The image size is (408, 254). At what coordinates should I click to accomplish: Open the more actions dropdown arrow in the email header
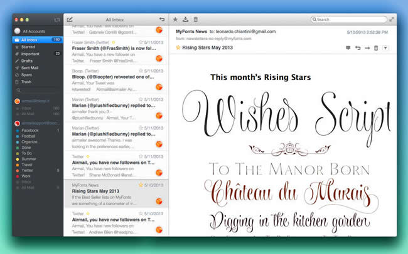click(385, 48)
